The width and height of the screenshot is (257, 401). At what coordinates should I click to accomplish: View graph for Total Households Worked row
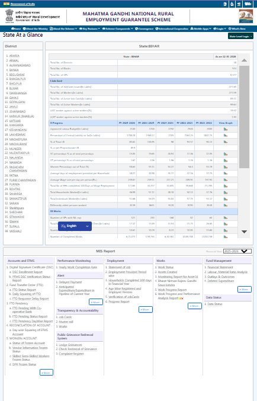coord(226,193)
